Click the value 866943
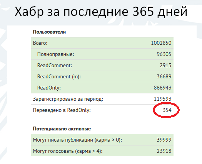The width and height of the screenshot is (202, 164). coord(163,88)
